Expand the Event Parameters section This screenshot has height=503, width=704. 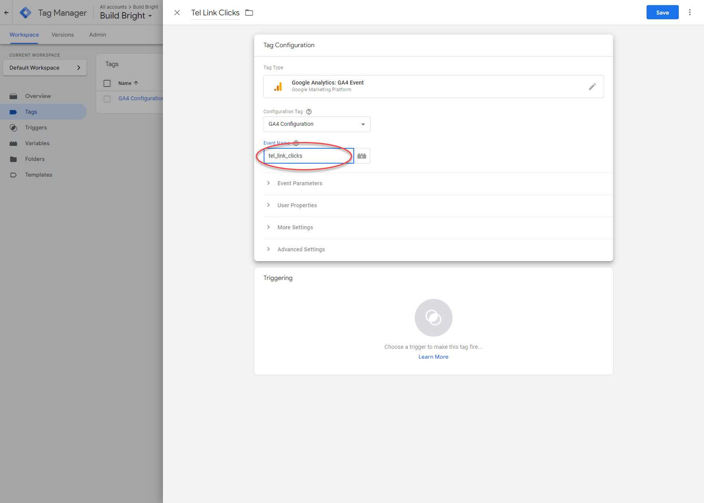click(299, 183)
